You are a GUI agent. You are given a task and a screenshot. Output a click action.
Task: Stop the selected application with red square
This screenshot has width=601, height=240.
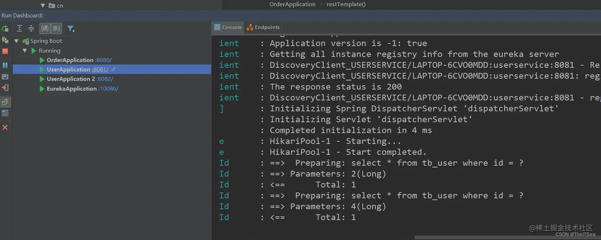(5, 51)
